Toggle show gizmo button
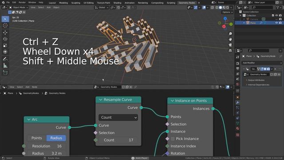This screenshot has width=284, height=160. coord(196,8)
